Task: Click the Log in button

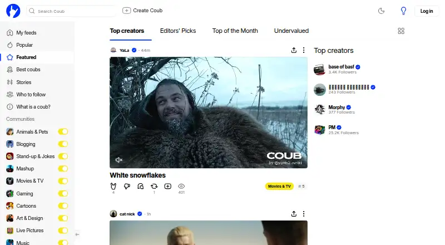Action: (x=427, y=11)
